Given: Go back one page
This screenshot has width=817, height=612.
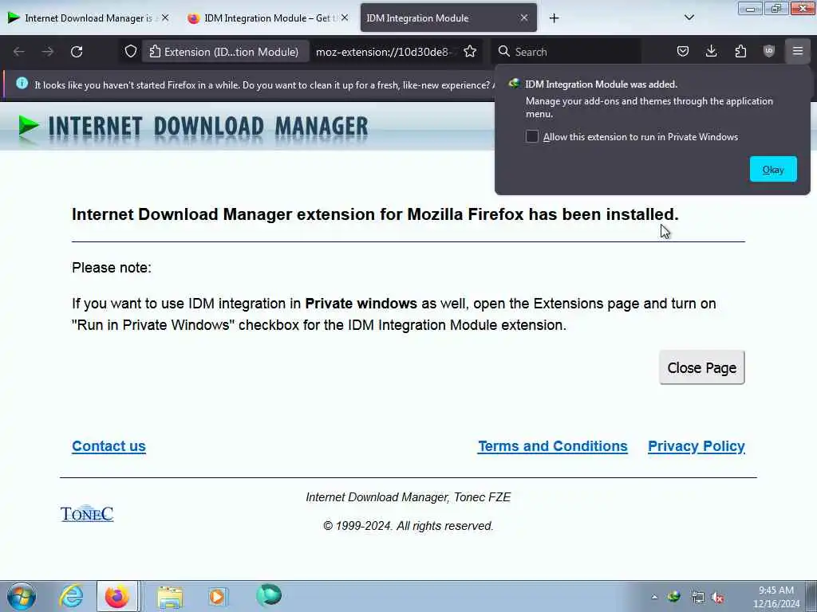Looking at the screenshot, I should click(19, 52).
